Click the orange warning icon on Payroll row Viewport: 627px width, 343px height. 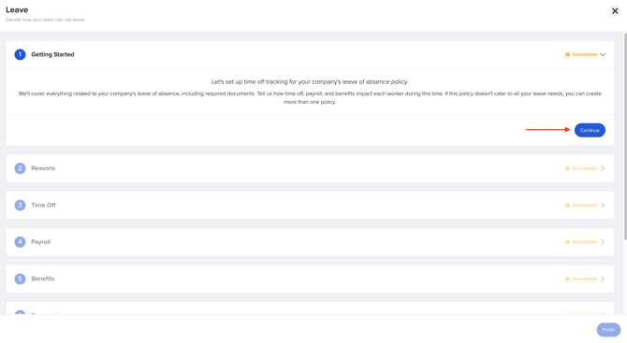click(x=567, y=242)
